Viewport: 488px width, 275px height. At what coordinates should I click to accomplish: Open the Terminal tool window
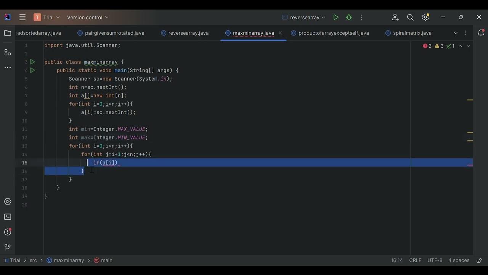coord(8,217)
